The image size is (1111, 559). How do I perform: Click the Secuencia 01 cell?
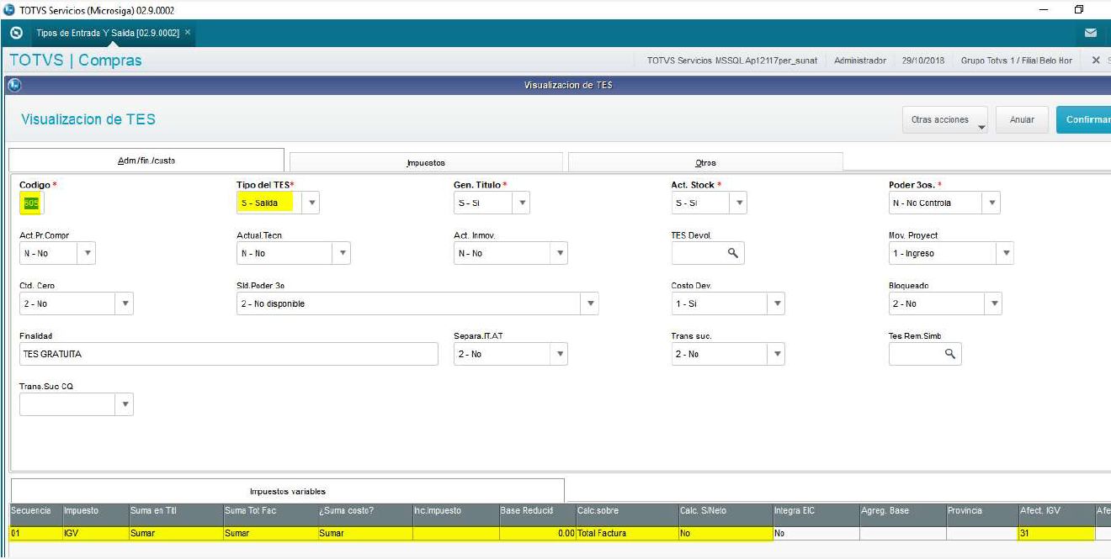36,533
